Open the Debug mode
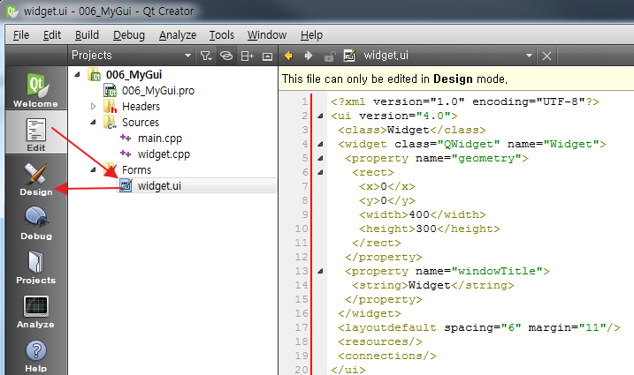The image size is (634, 375). coord(36,221)
